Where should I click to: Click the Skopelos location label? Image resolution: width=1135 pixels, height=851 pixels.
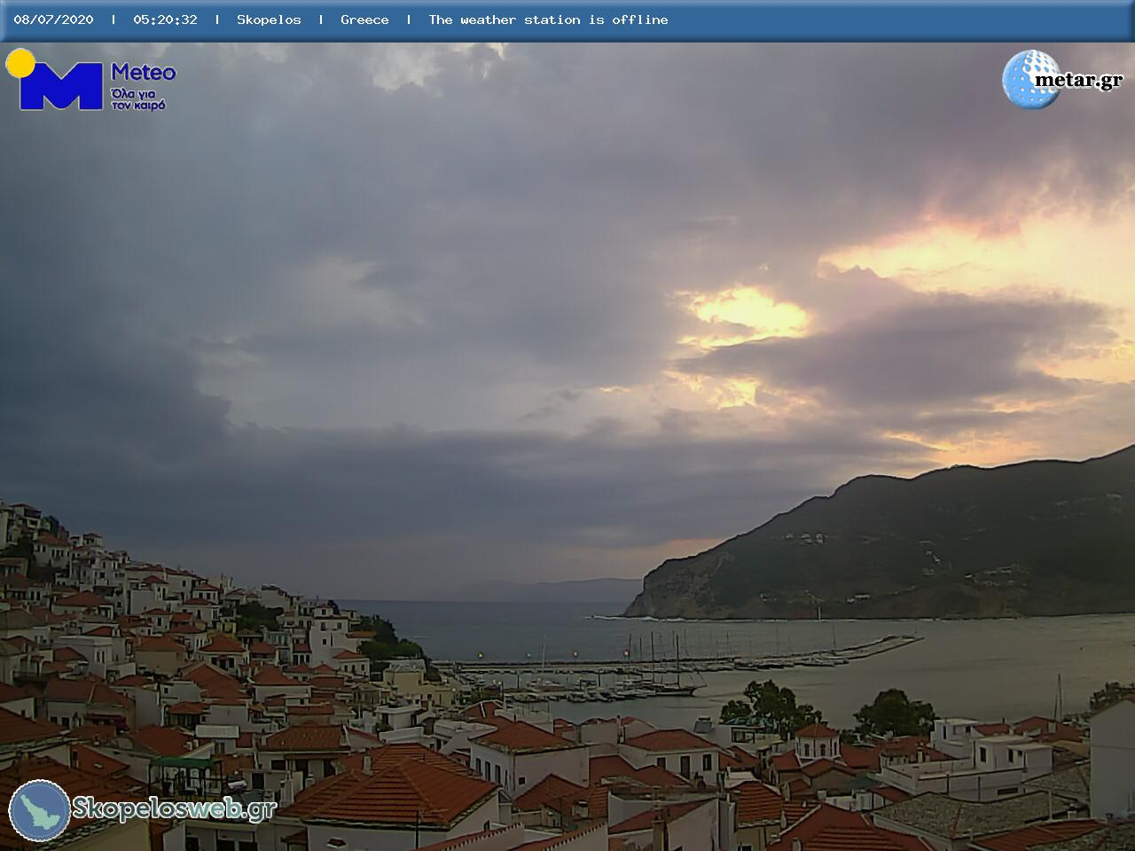[x=269, y=20]
